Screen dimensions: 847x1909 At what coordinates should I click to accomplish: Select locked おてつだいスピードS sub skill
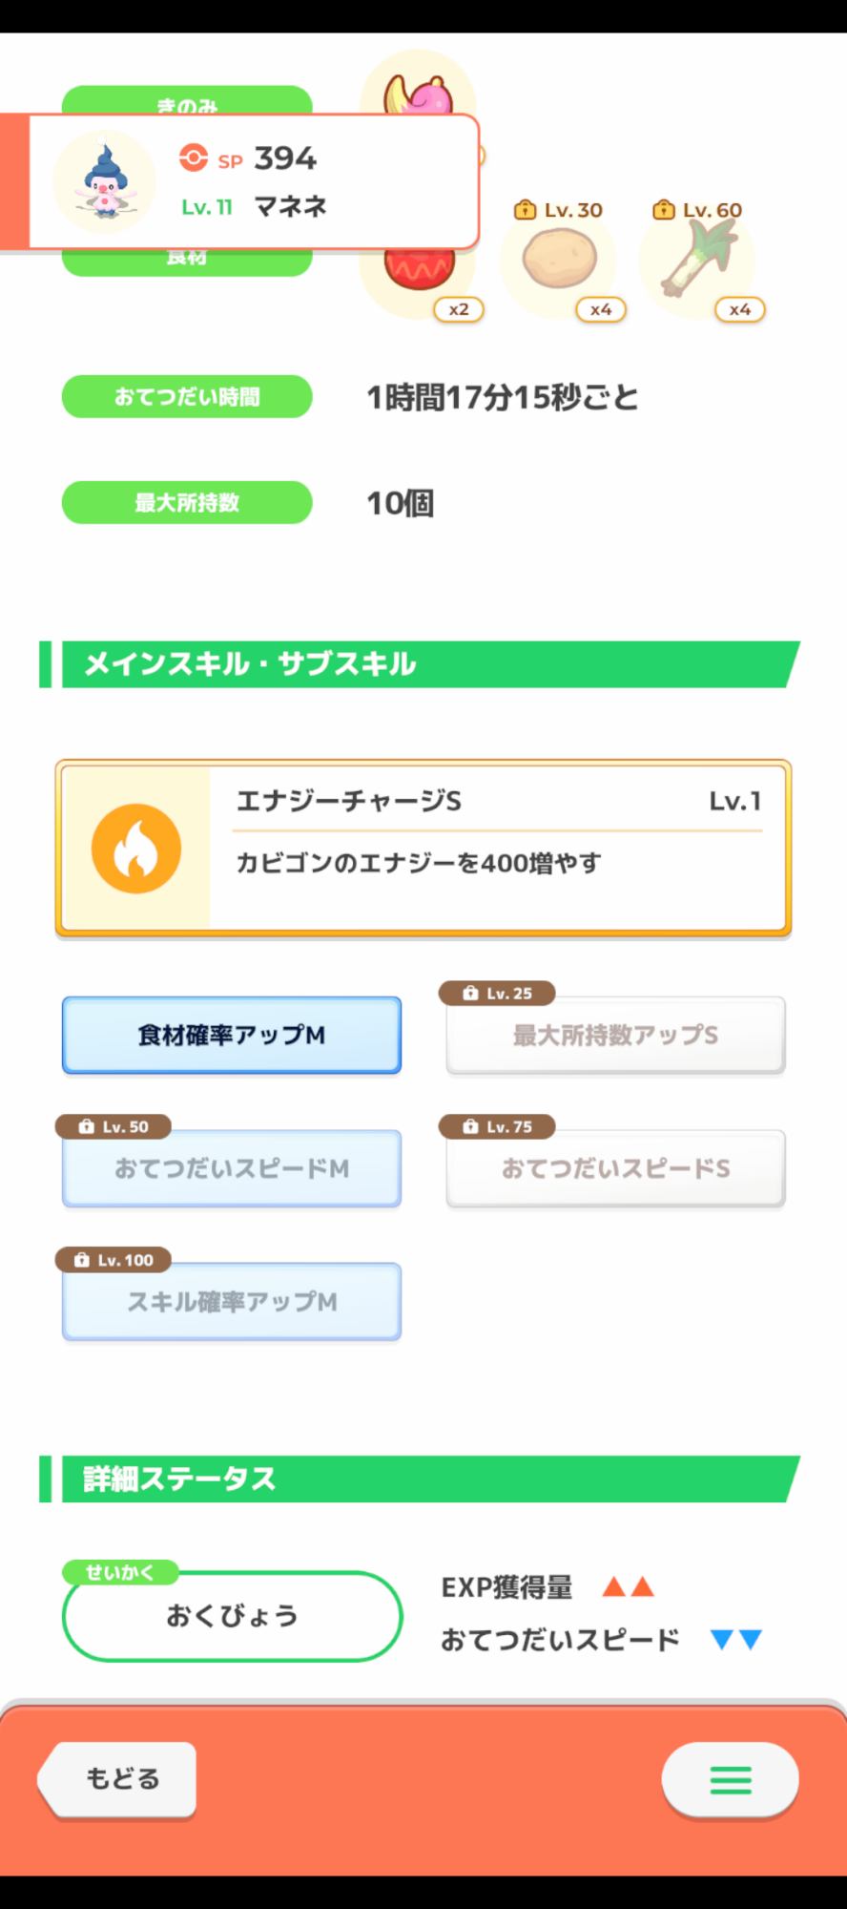(615, 1168)
